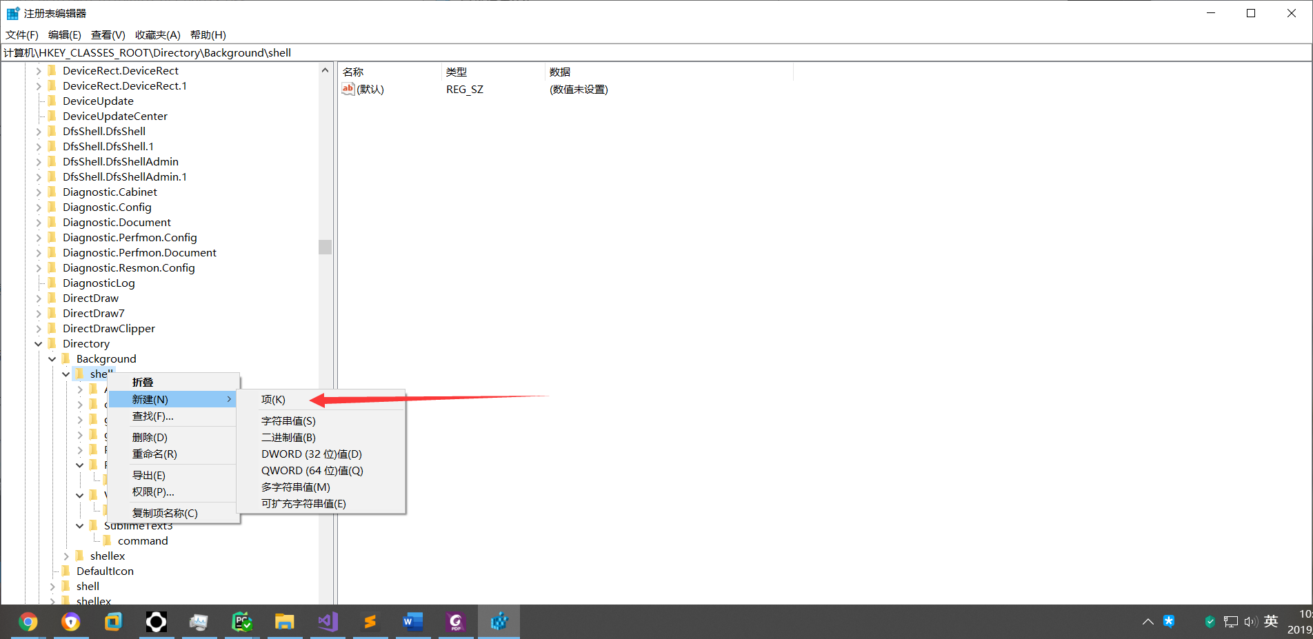The height and width of the screenshot is (639, 1313).
Task: Collapse the Directory tree node
Action: click(39, 343)
